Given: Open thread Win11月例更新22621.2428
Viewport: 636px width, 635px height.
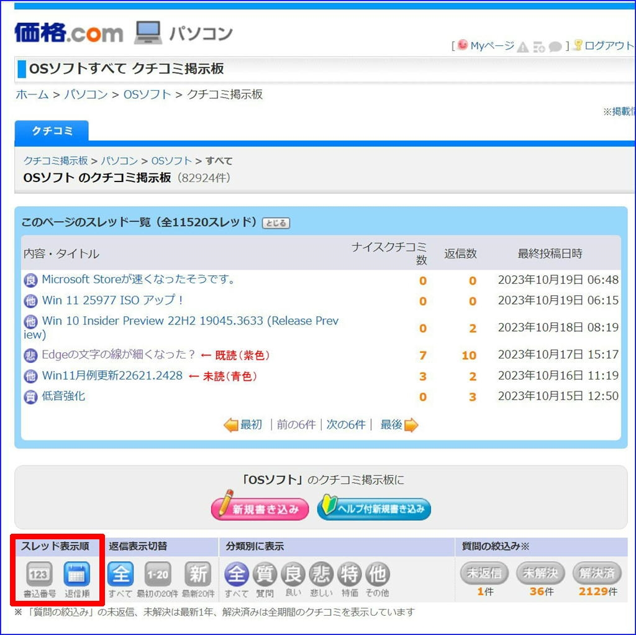Looking at the screenshot, I should coord(112,375).
